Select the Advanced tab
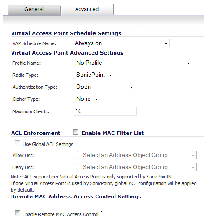Viewport: 204px width, 221px height. point(87,9)
